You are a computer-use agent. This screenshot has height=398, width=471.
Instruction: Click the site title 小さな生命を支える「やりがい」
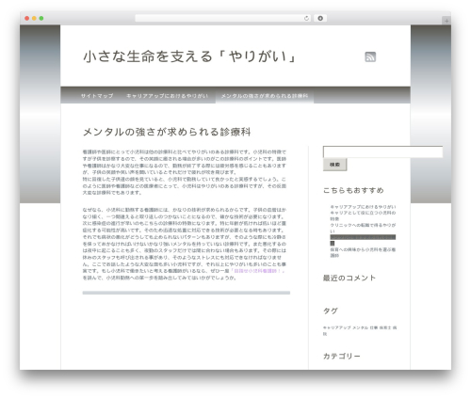[190, 56]
